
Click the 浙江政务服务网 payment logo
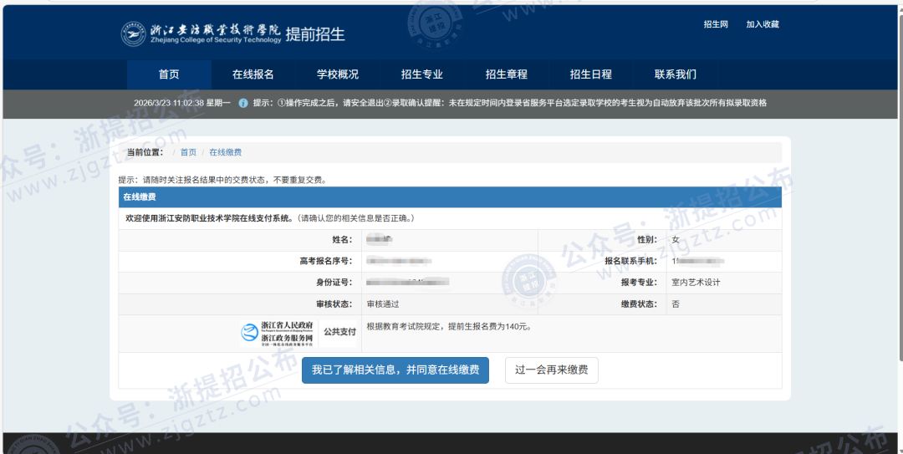277,332
